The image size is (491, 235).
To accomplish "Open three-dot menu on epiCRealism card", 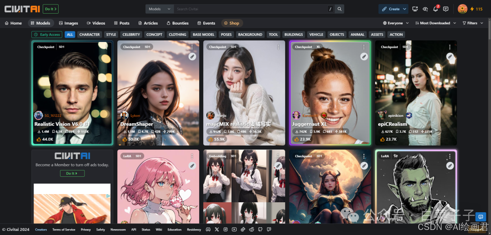I will (x=450, y=47).
